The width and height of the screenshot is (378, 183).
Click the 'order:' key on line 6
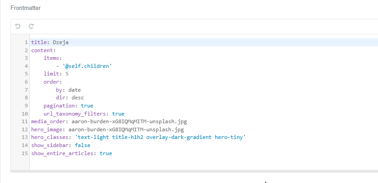53,82
